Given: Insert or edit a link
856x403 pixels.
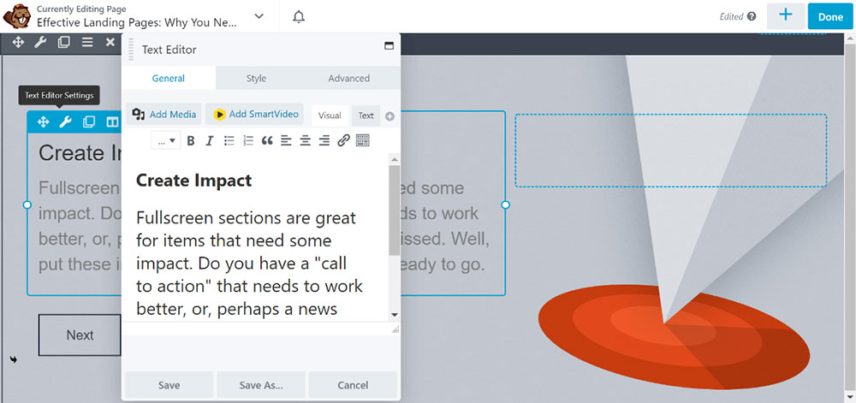Looking at the screenshot, I should tap(343, 140).
